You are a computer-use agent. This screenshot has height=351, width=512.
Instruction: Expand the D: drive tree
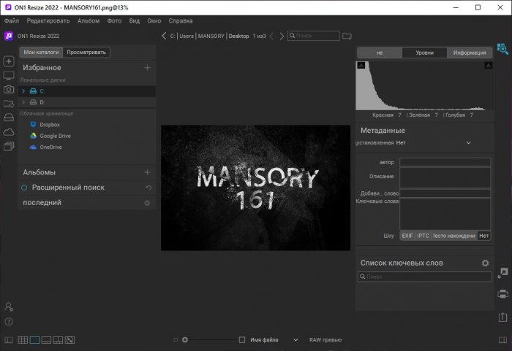pos(23,102)
